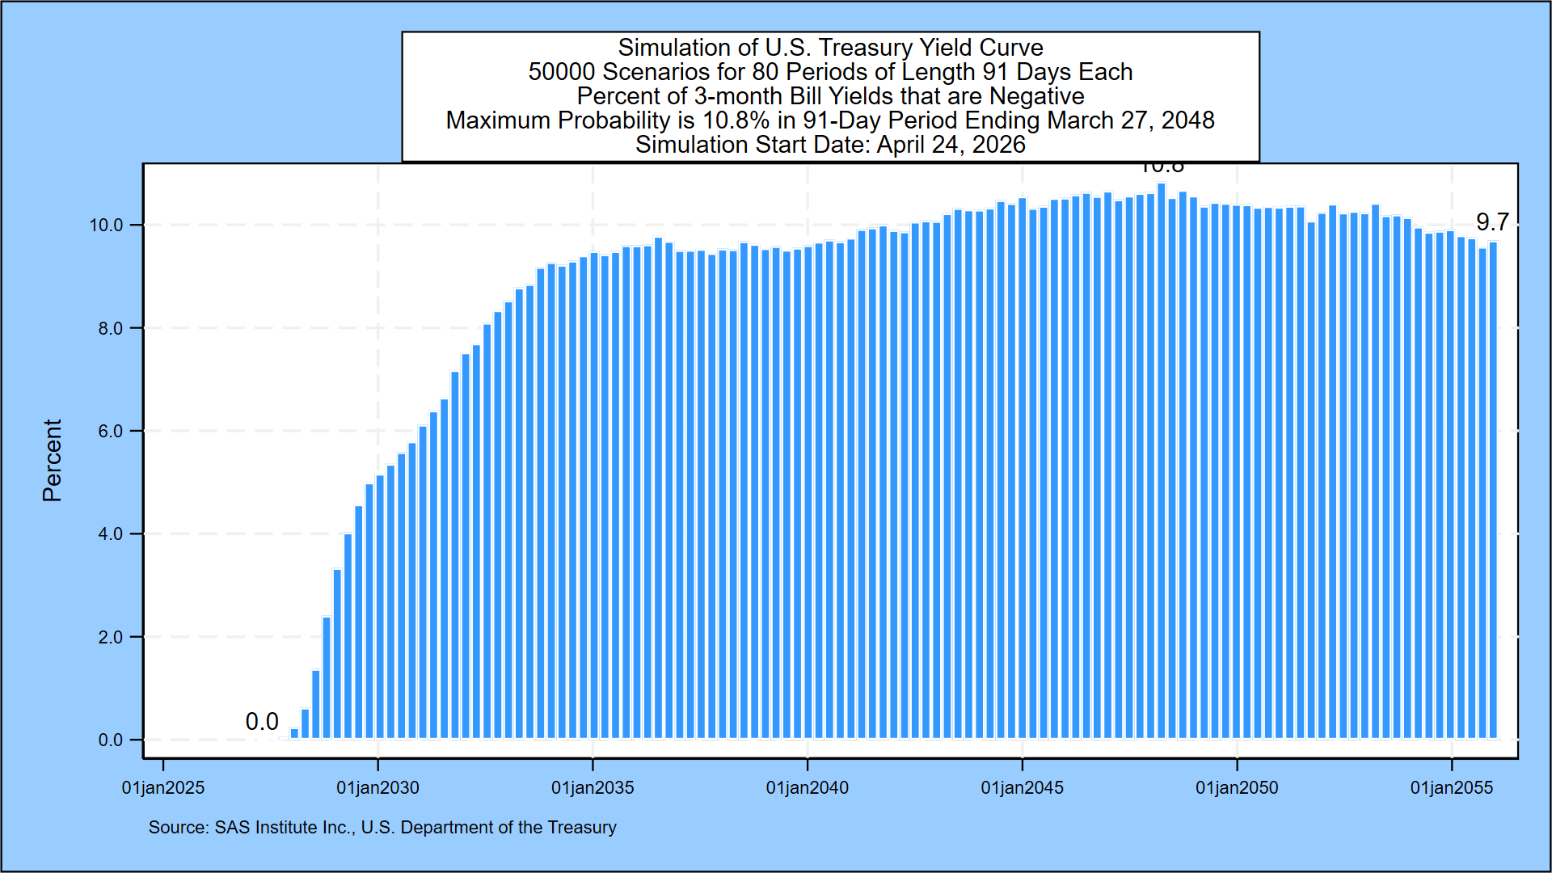Click the 01jan2055 x-axis label

coord(1452,787)
